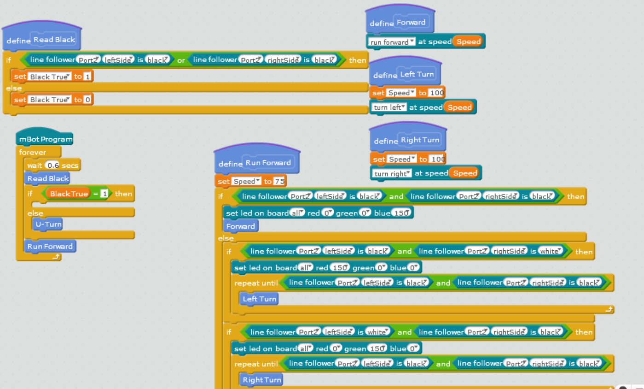Click the 'Left Turn' call inside repeat until

click(x=259, y=299)
